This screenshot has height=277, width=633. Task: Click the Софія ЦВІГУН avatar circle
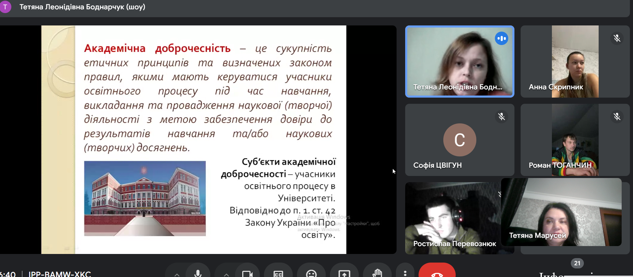[x=459, y=140]
